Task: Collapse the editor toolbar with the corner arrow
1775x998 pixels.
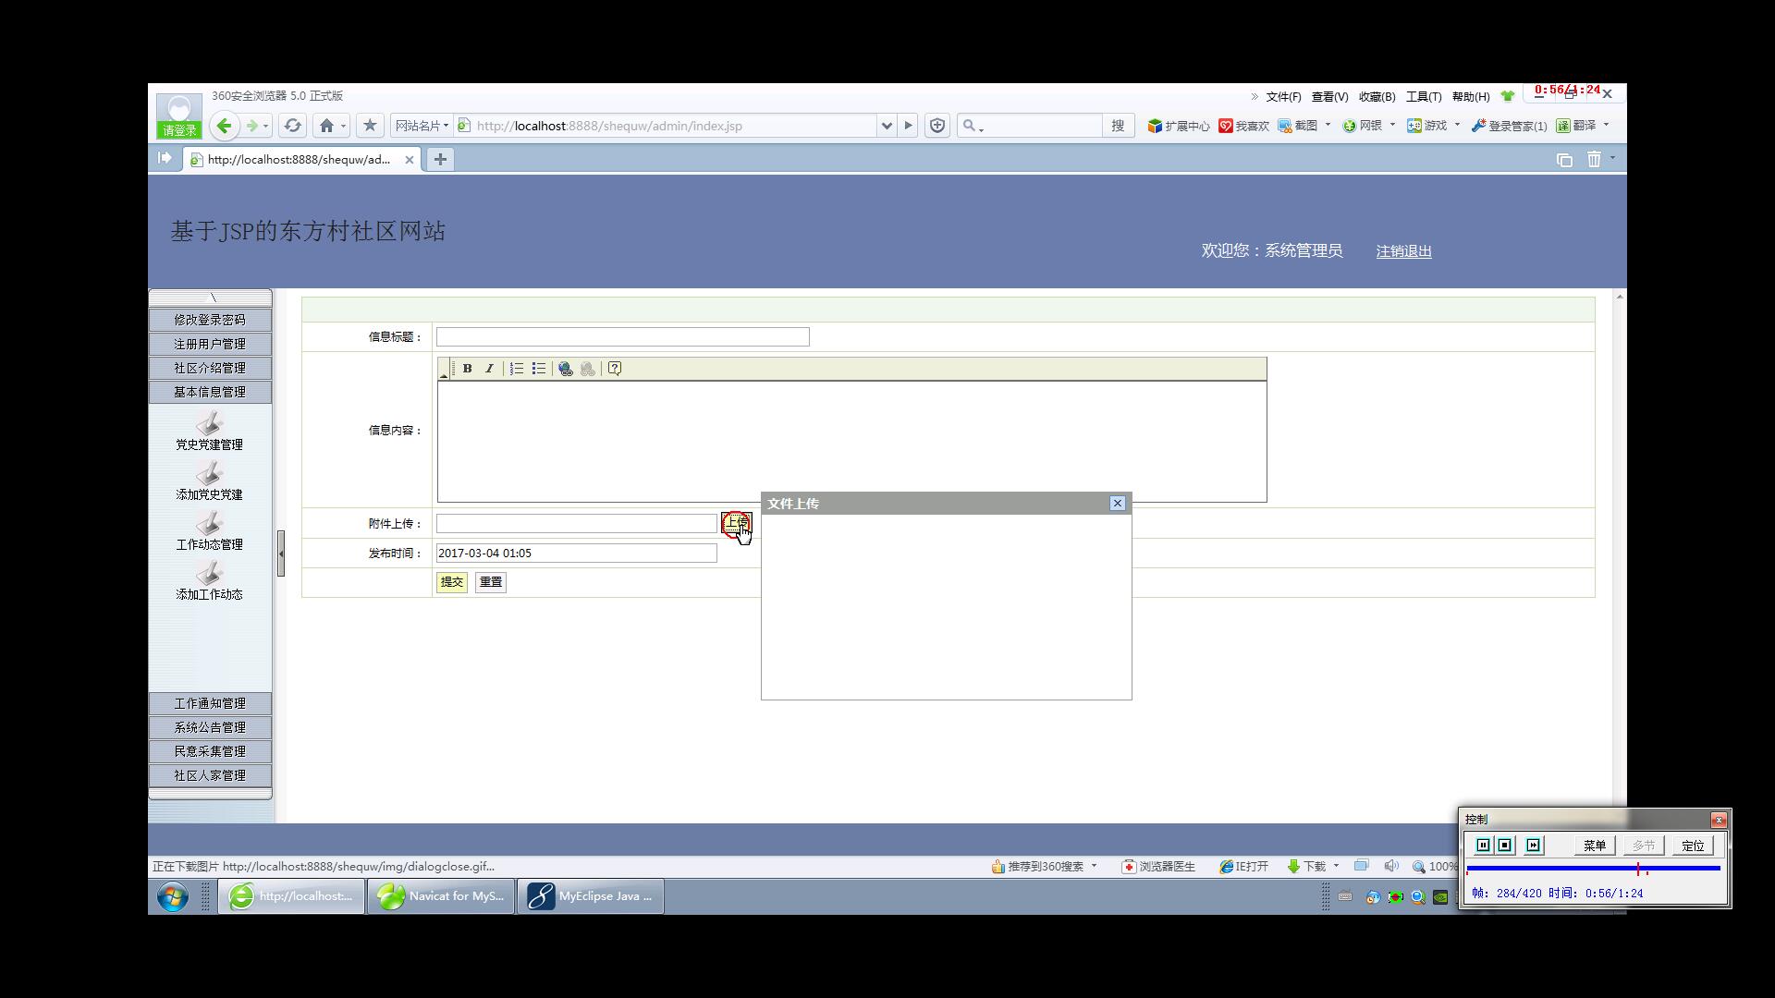Action: 444,370
